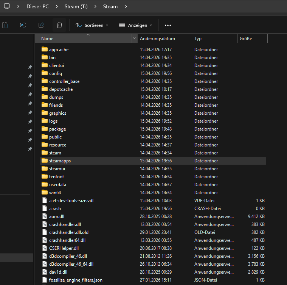Select the aom.dll file icon
The height and width of the screenshot is (285, 287).
point(45,216)
